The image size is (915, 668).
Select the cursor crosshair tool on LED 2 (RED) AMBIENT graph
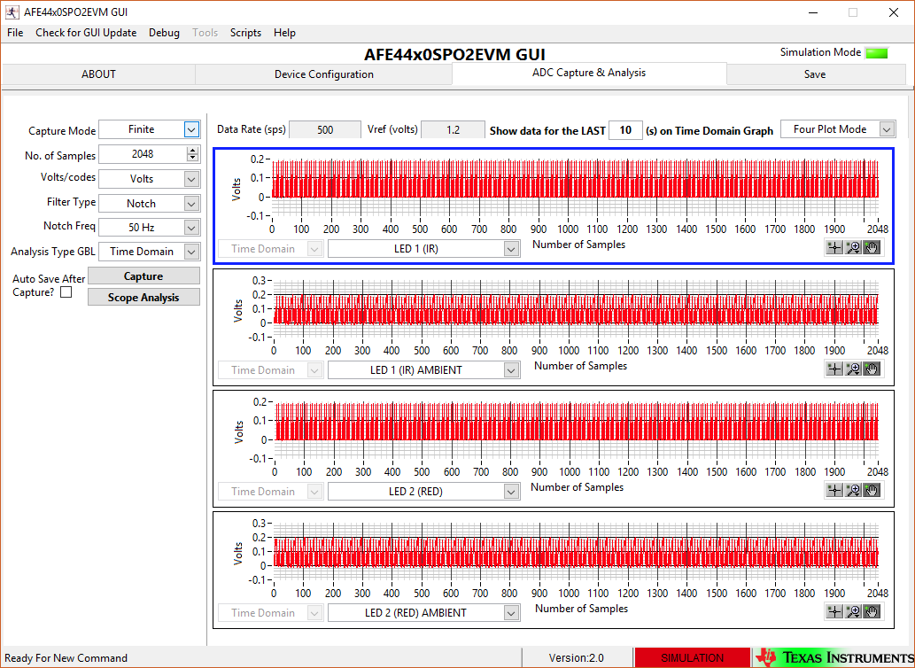pyautogui.click(x=834, y=611)
